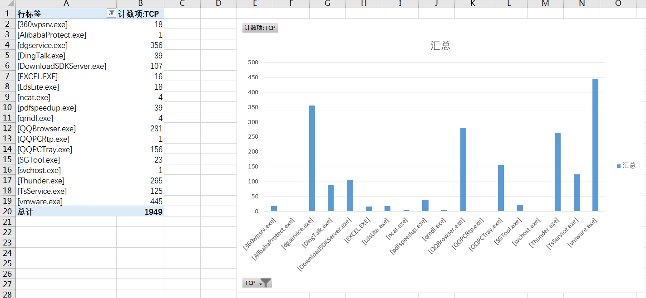Click cell [AlibabaProtect.exe]
646x298 pixels.
(x=66, y=35)
